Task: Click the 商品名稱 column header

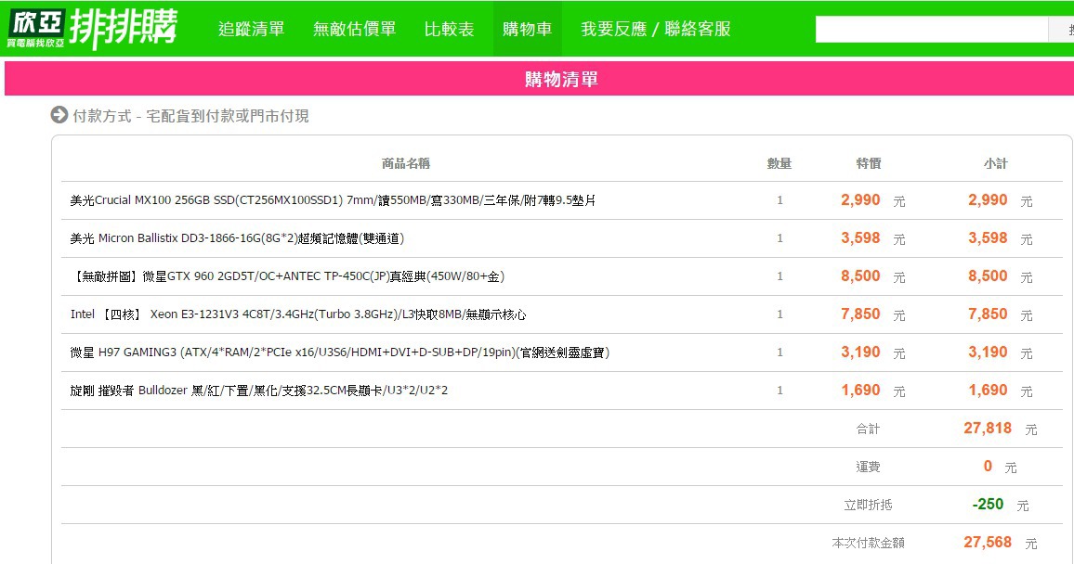Action: (x=405, y=163)
